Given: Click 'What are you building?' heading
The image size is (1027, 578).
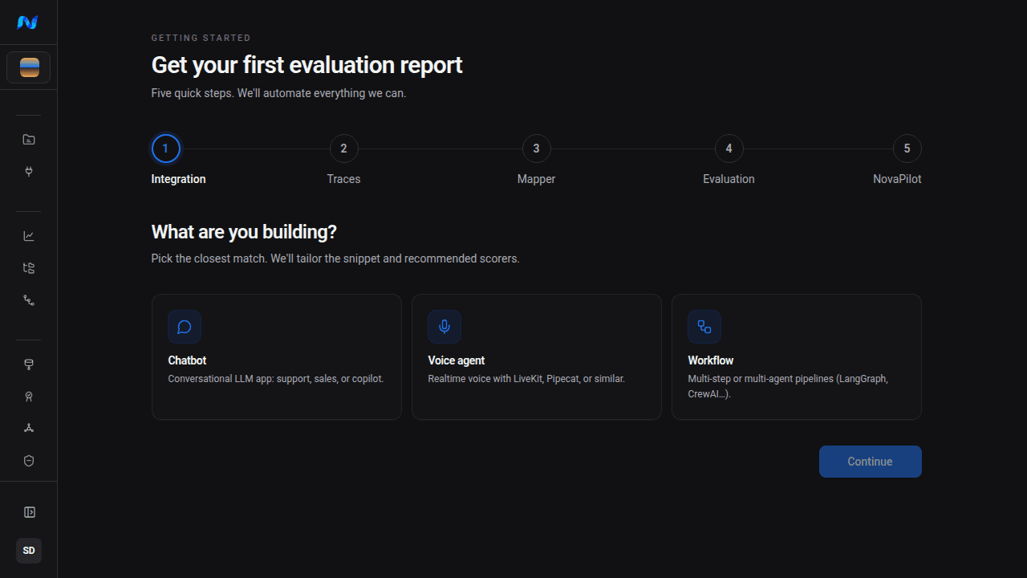Looking at the screenshot, I should (244, 232).
